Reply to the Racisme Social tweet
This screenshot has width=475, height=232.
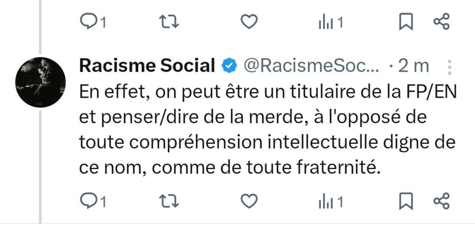[x=87, y=201]
